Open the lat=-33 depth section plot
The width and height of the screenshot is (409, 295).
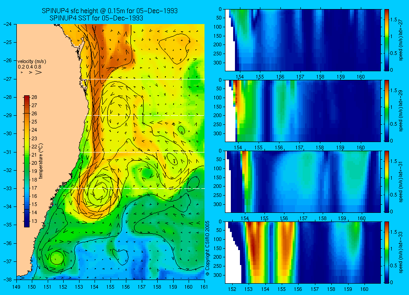pos(303,252)
